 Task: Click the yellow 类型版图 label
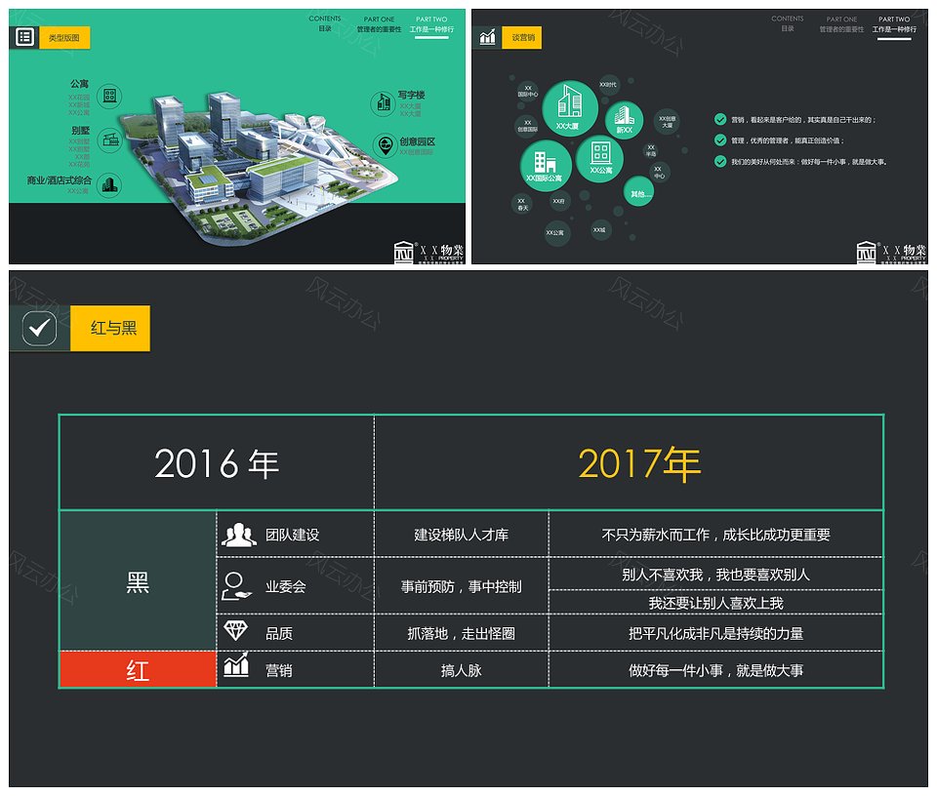64,38
